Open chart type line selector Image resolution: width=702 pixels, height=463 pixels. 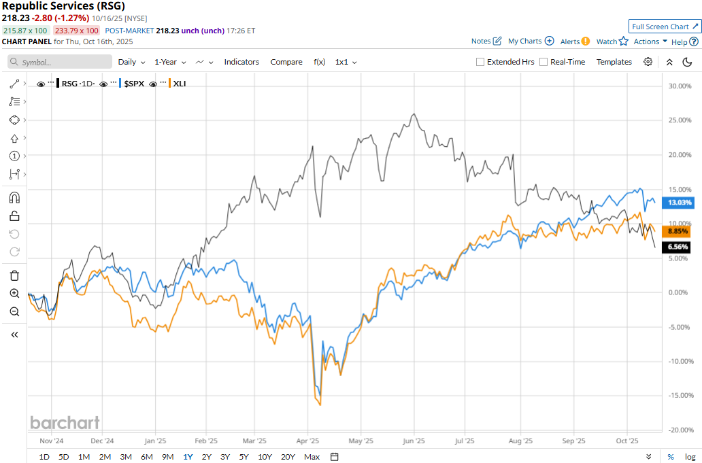coord(204,62)
